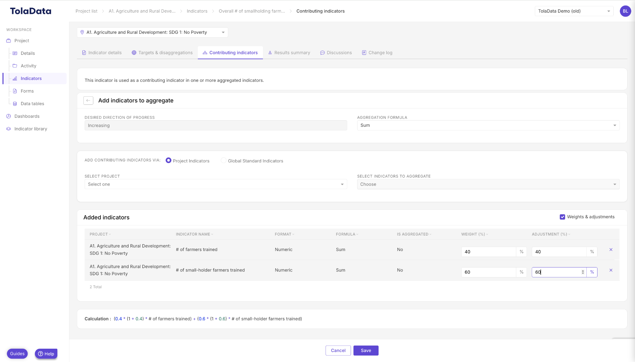Remove the '# of small-holder farmers trained' row
The width and height of the screenshot is (635, 362).
611,270
